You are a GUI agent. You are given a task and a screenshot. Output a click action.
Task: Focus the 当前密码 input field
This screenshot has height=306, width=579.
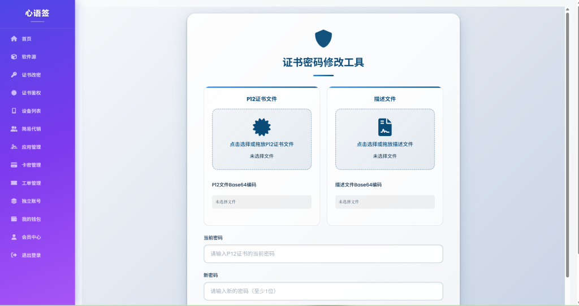[x=323, y=253]
